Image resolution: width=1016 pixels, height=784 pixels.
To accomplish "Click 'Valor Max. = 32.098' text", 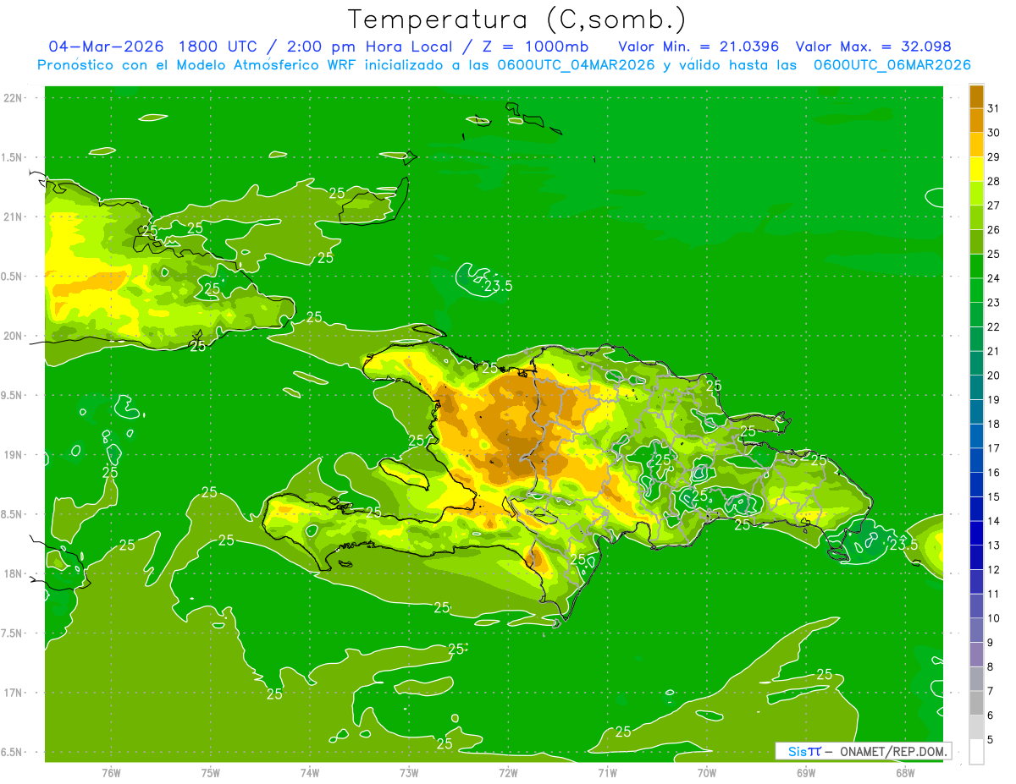I will point(874,46).
